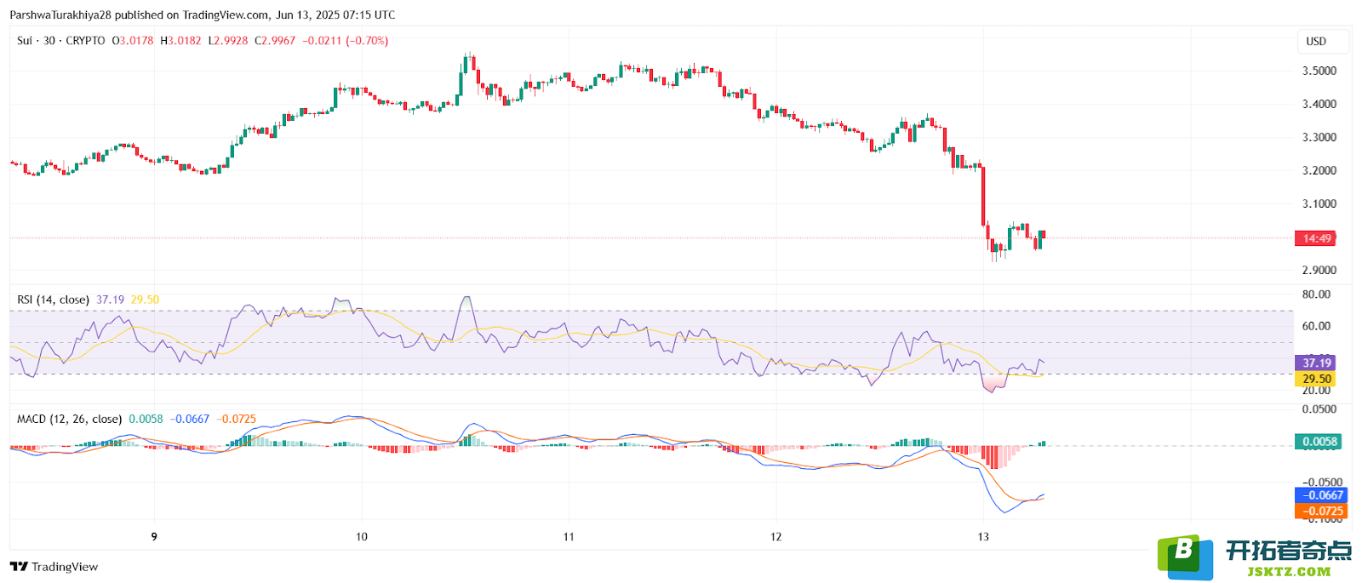Click the Sui 30 CRYPTO symbol title

(61, 41)
